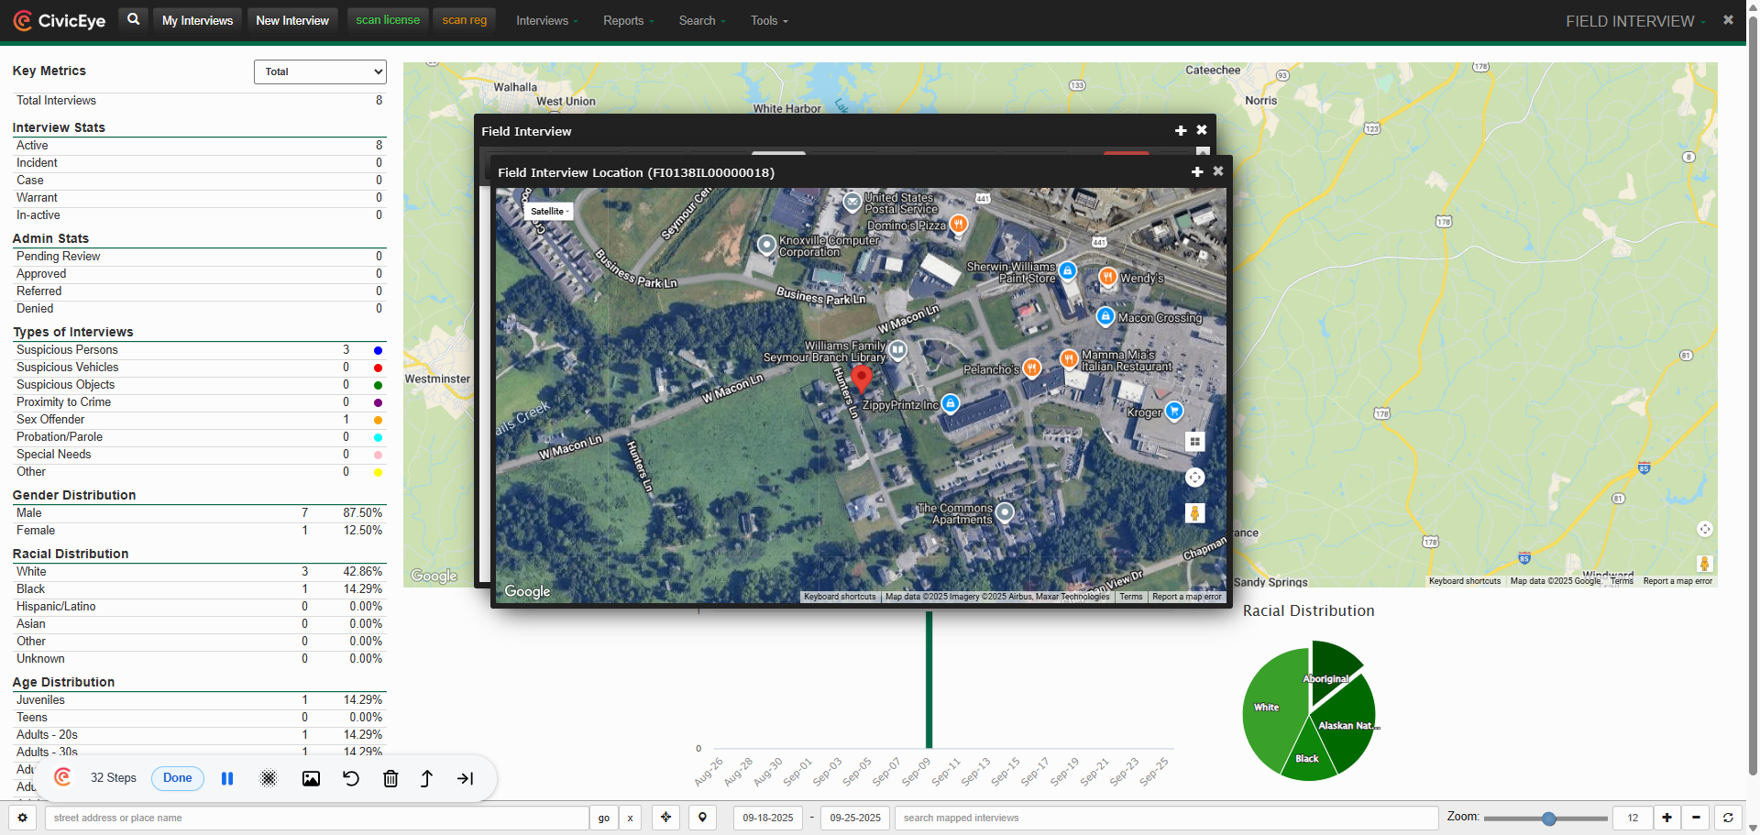Expand the Field Interview window with plus icon
1760x835 pixels.
click(x=1181, y=131)
